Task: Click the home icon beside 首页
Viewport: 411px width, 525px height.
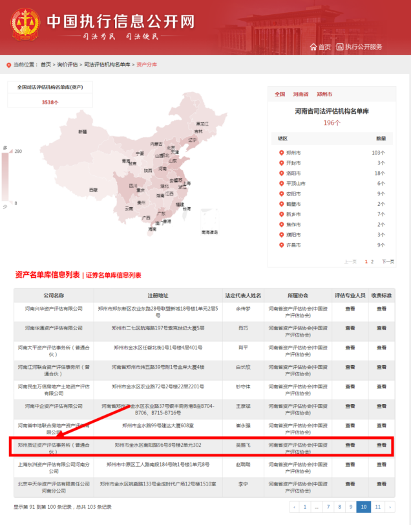Action: 313,47
